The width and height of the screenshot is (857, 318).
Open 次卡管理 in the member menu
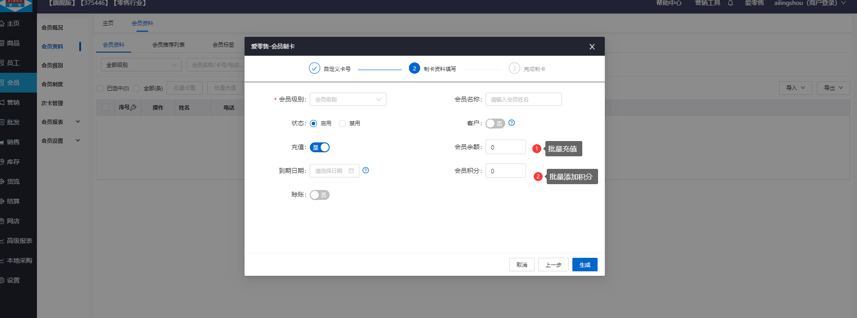pyautogui.click(x=52, y=103)
